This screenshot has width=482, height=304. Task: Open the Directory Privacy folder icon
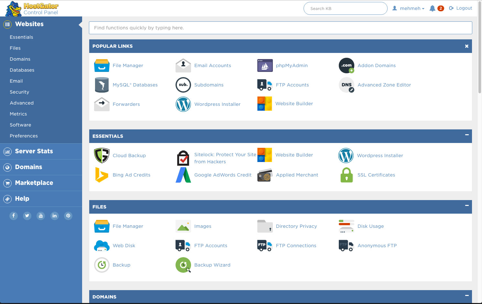[x=265, y=226]
